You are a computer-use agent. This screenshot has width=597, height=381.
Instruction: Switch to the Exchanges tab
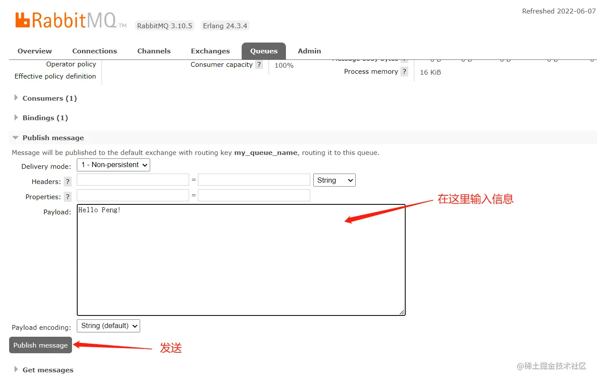tap(210, 51)
